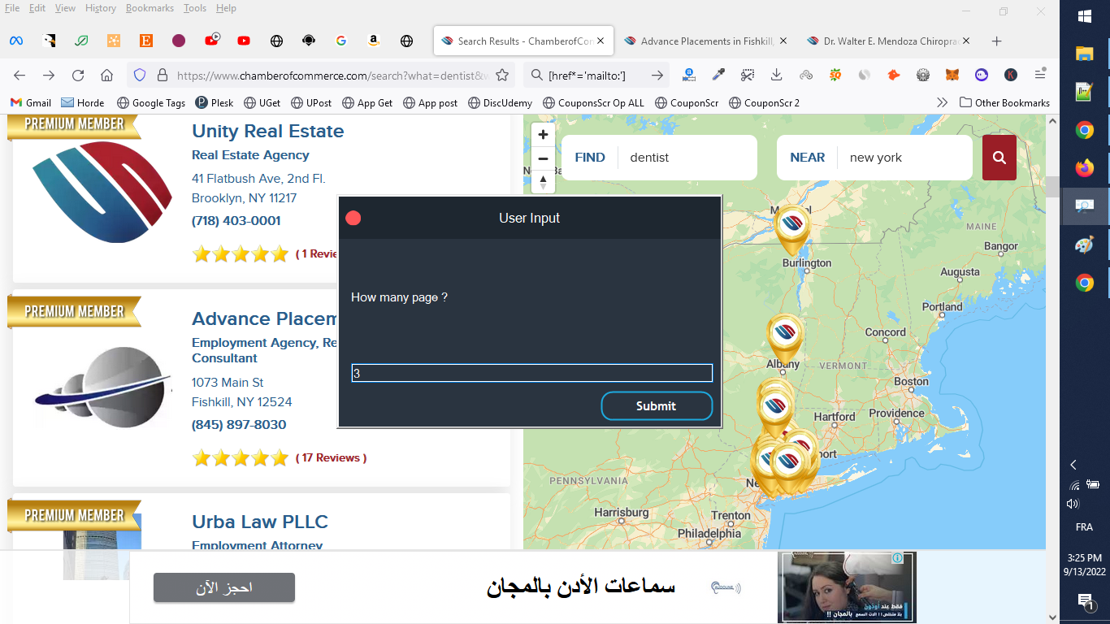Open the History menu

(x=101, y=8)
